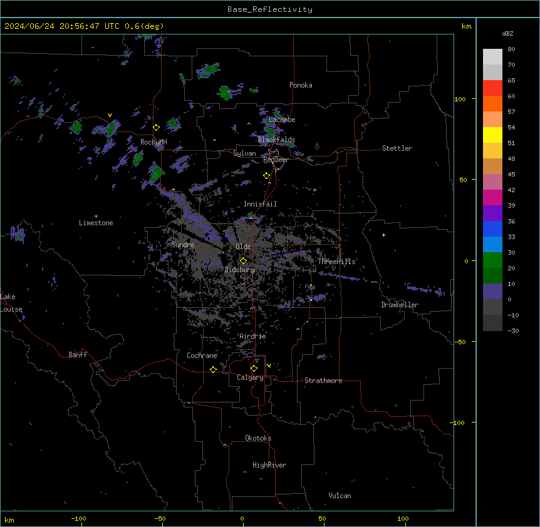Click the Base_Reflectivity title text
Screen dimensions: 540x527
click(270, 9)
